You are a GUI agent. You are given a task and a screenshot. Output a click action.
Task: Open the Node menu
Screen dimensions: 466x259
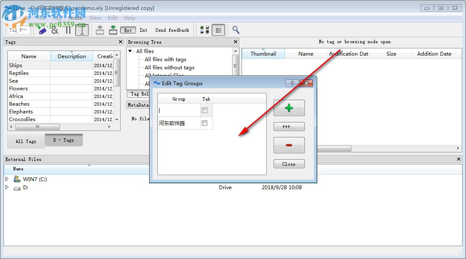(x=76, y=18)
